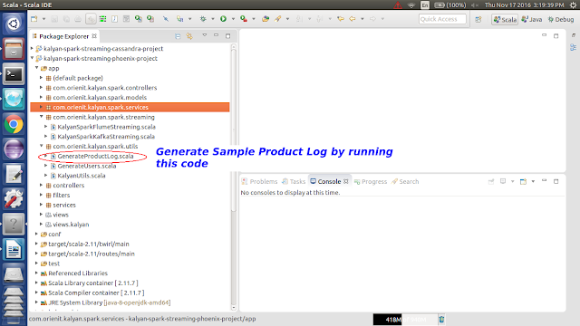Click the En keyboard layout indicator
The image size is (580, 326).
click(425, 5)
